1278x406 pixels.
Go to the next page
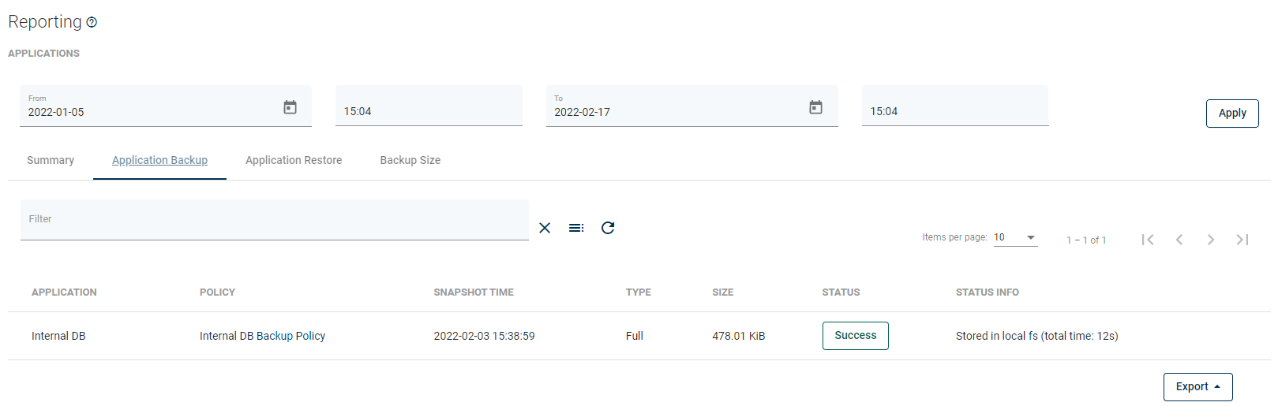click(1211, 240)
